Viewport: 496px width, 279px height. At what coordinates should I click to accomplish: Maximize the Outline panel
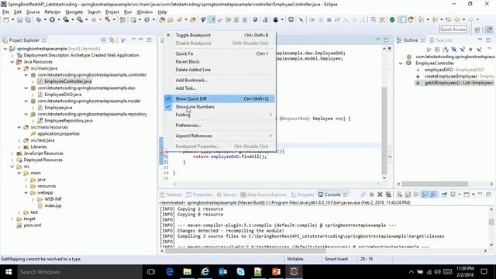point(488,40)
